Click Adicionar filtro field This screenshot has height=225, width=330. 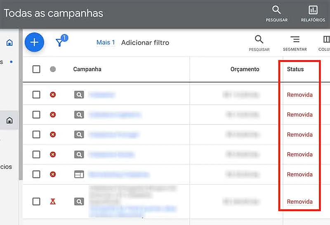pyautogui.click(x=145, y=43)
